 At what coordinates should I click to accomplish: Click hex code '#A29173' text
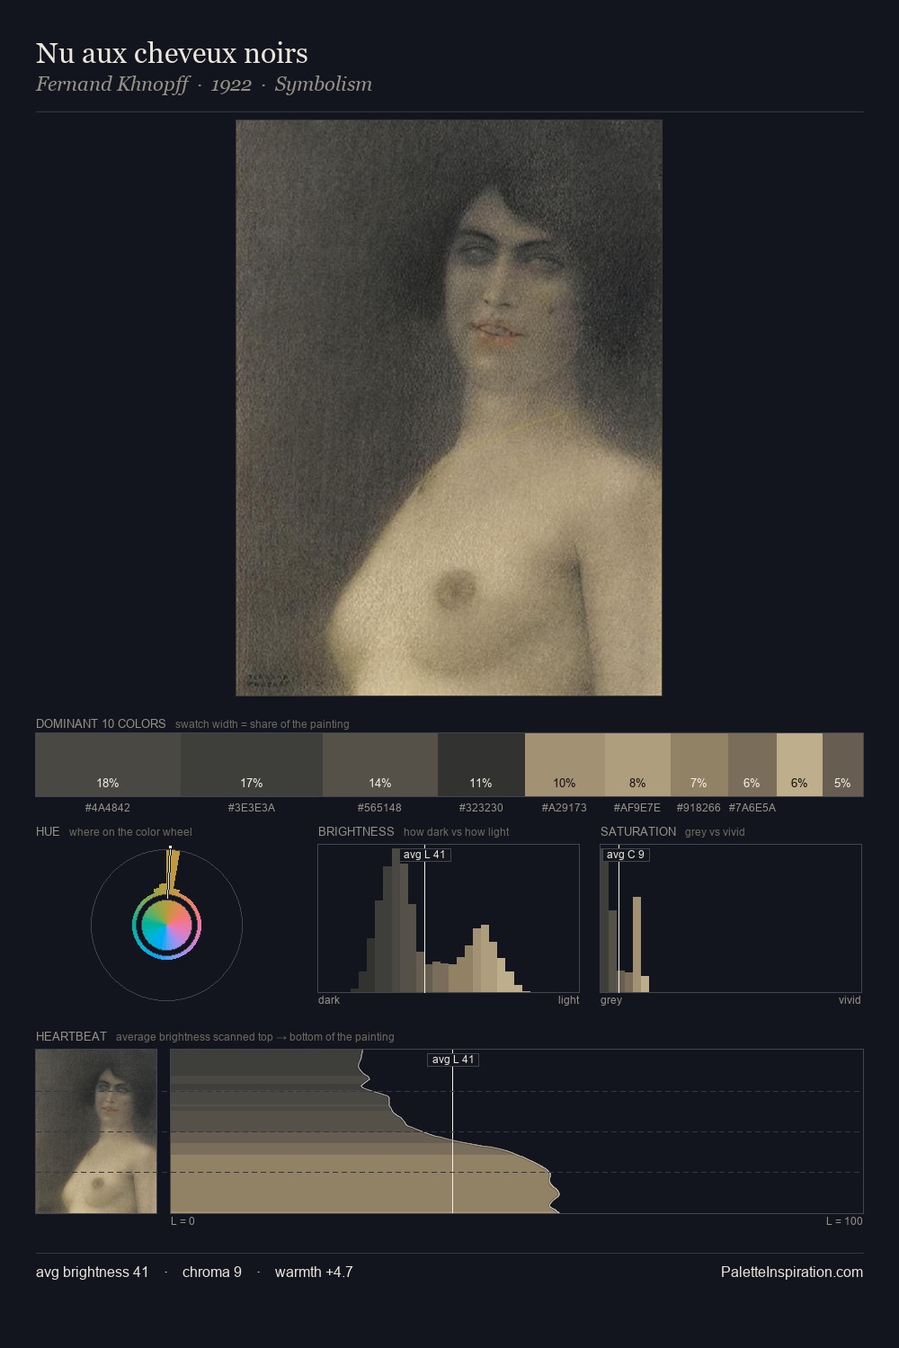pyautogui.click(x=565, y=808)
